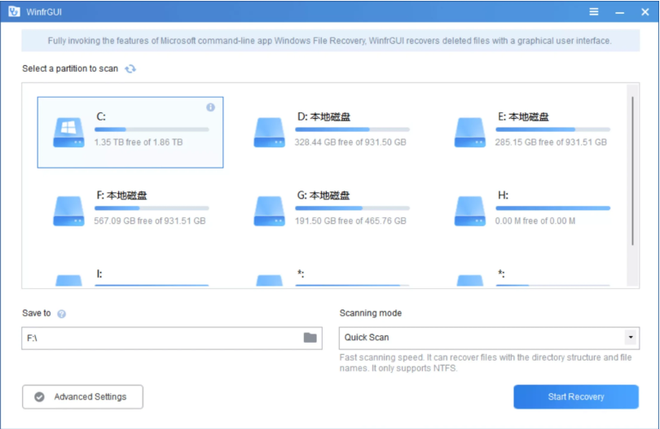The height and width of the screenshot is (429, 660).
Task: Select the I: drive icon
Action: [x=68, y=281]
